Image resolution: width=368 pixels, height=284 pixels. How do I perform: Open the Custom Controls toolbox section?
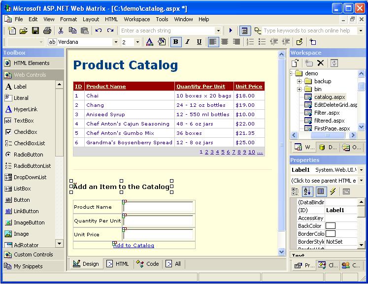(33, 254)
